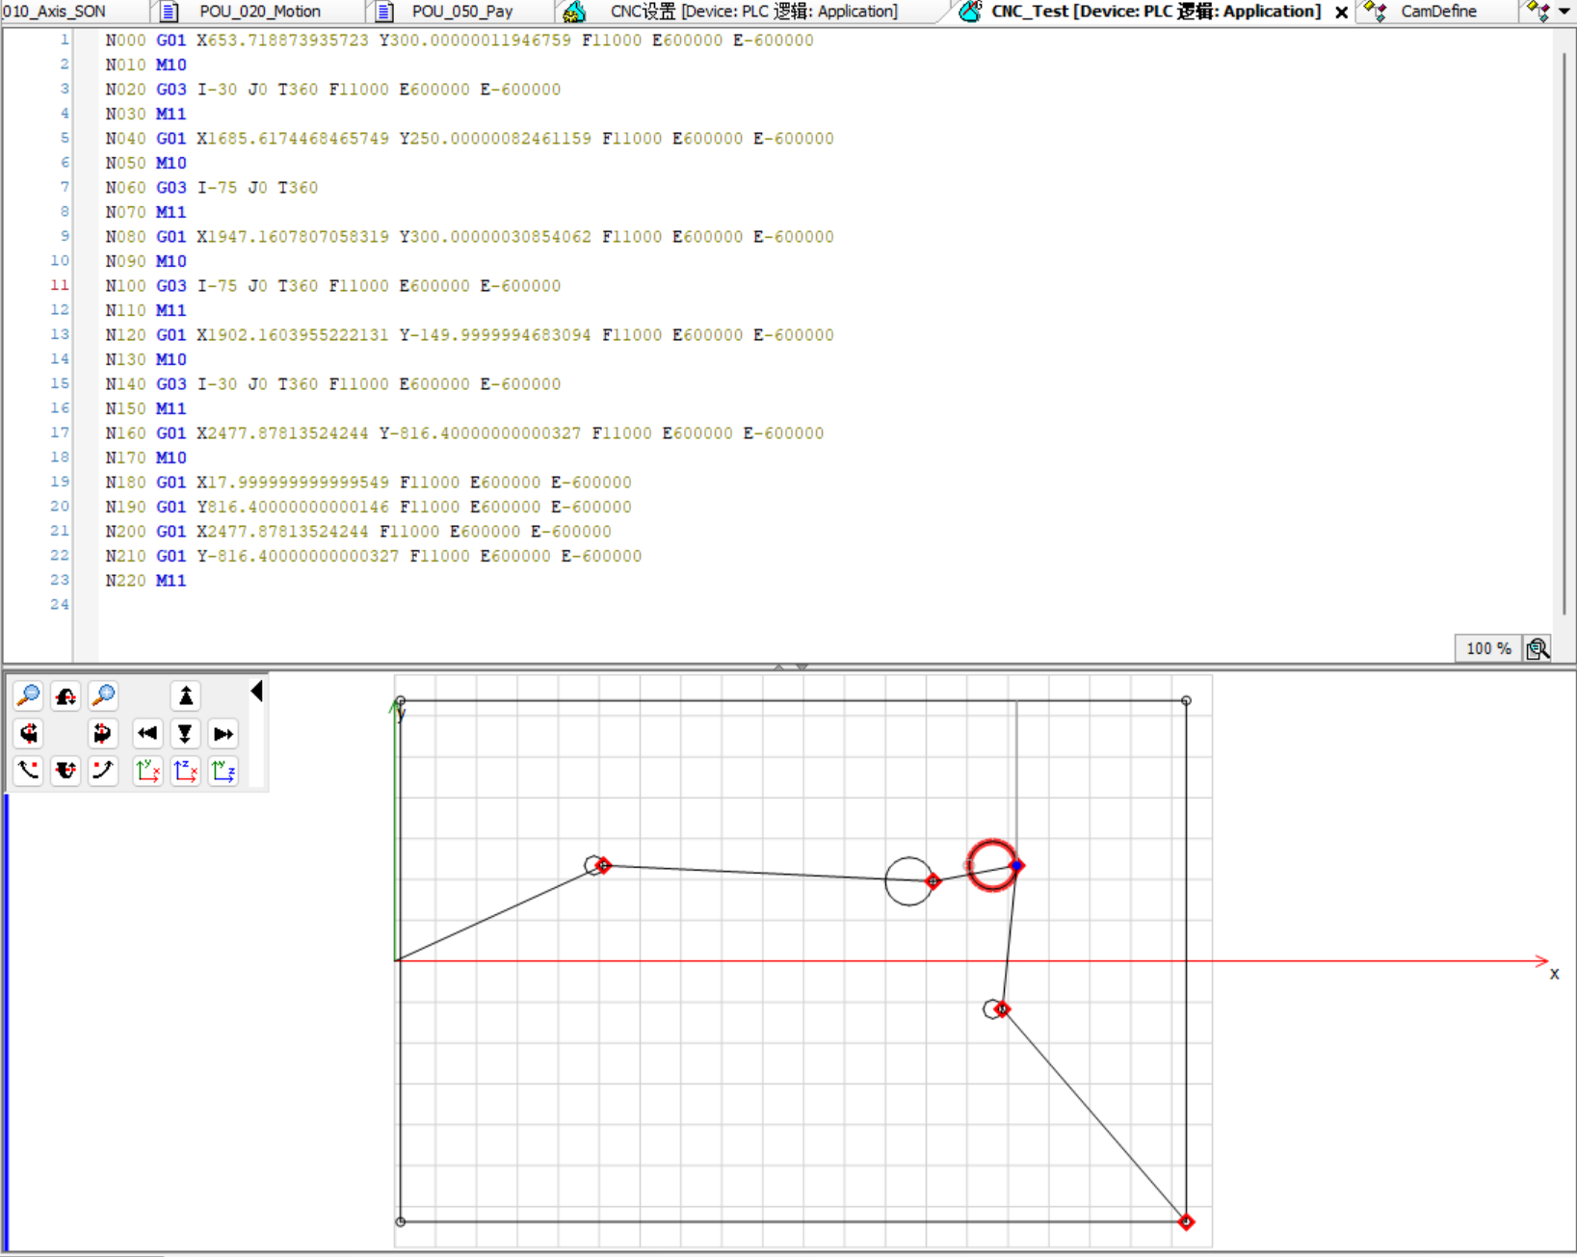Click the N080 G01 X1947.1607807058319 line

pyautogui.click(x=469, y=237)
